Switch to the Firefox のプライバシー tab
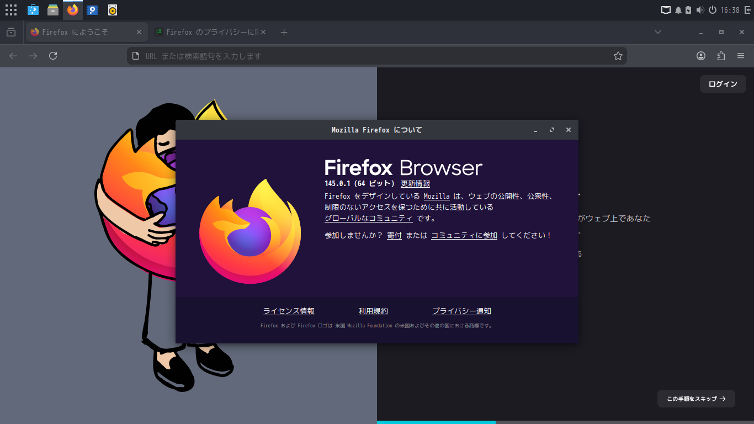This screenshot has height=424, width=754. coord(210,33)
